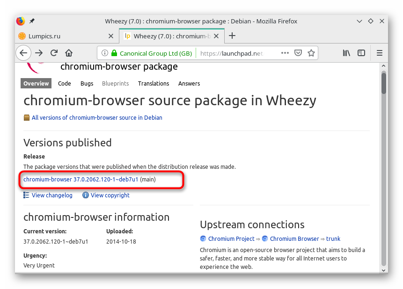This screenshot has width=403, height=289.
Task: Open the Overview tab
Action: [x=36, y=84]
